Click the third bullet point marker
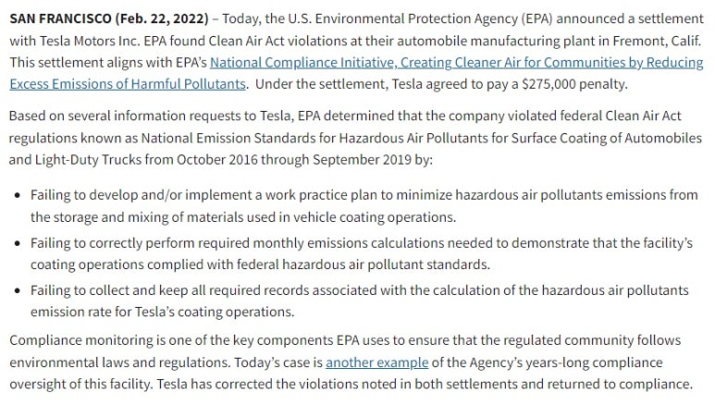The height and width of the screenshot is (405, 715). [18, 290]
